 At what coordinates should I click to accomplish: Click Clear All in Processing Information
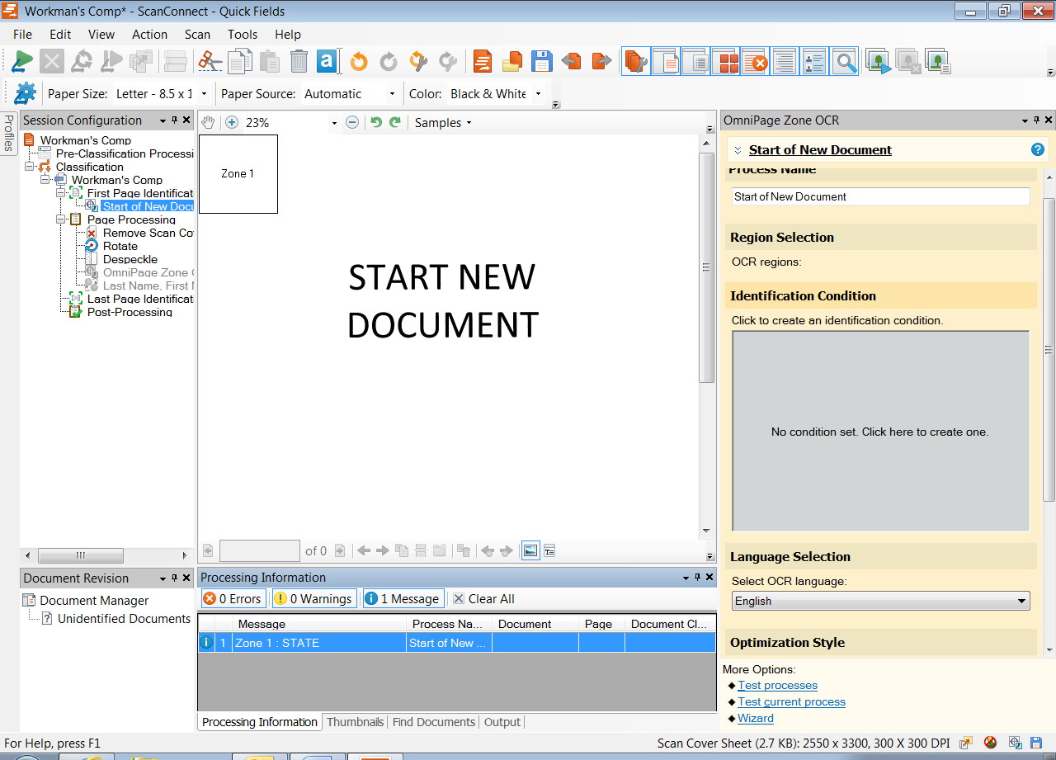tap(483, 599)
